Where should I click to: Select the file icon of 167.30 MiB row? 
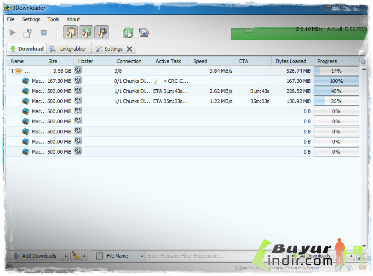click(x=26, y=81)
